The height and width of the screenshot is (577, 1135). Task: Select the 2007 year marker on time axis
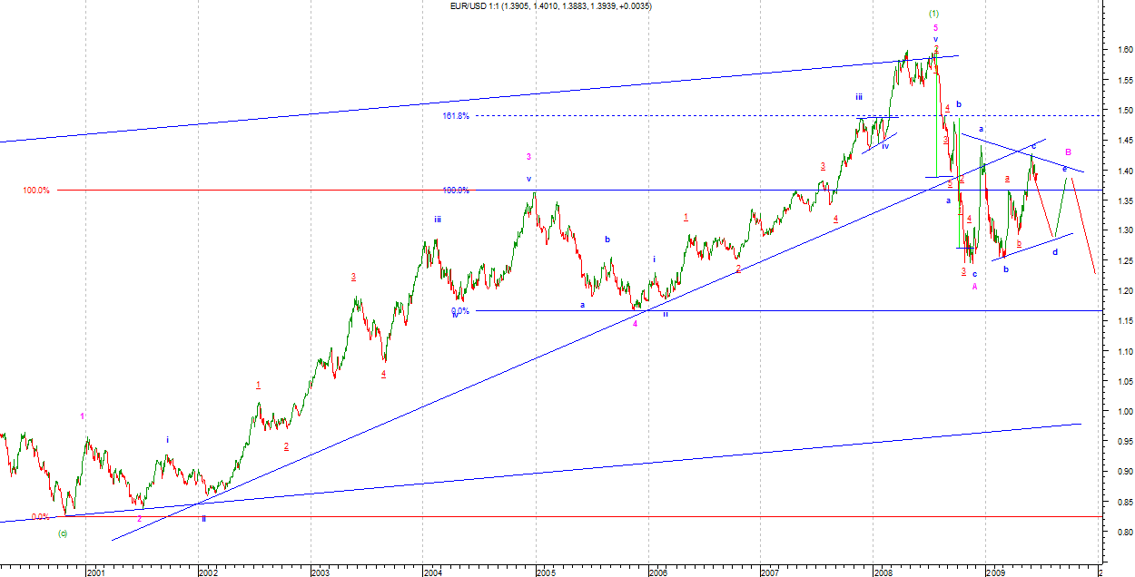770,572
